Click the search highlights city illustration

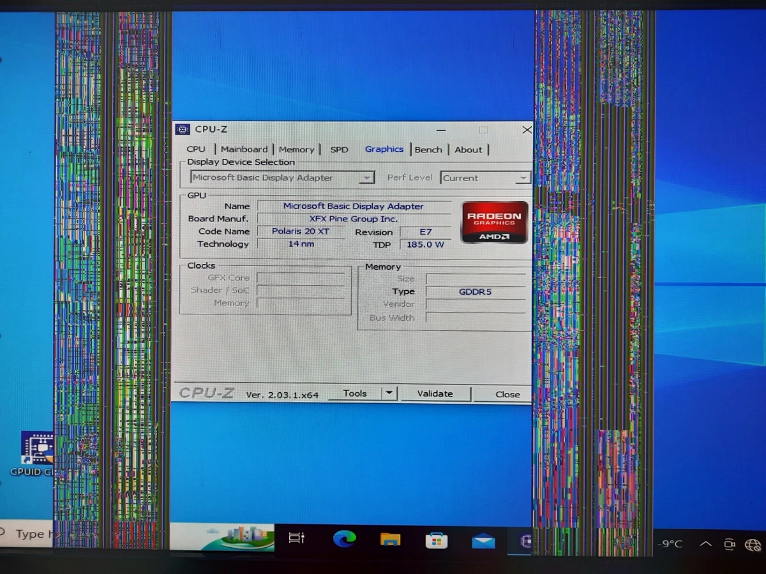(x=237, y=537)
